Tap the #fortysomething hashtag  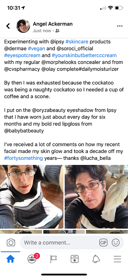click(24, 158)
